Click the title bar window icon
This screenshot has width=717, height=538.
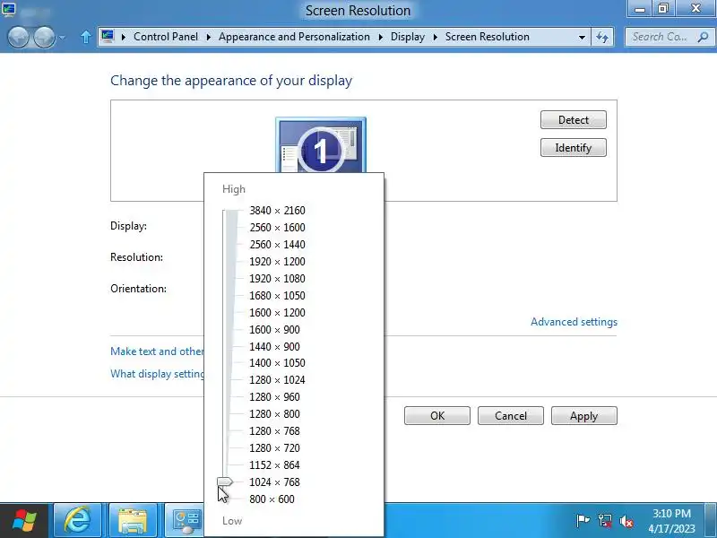click(9, 9)
